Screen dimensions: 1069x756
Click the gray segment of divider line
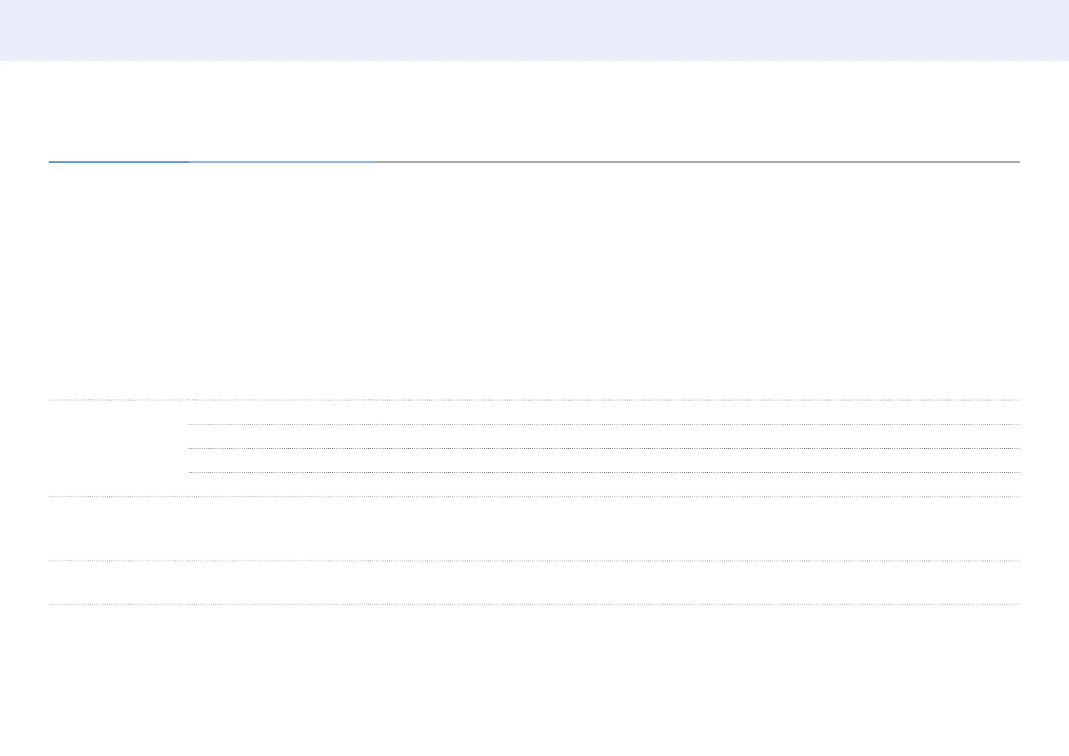tap(697, 162)
